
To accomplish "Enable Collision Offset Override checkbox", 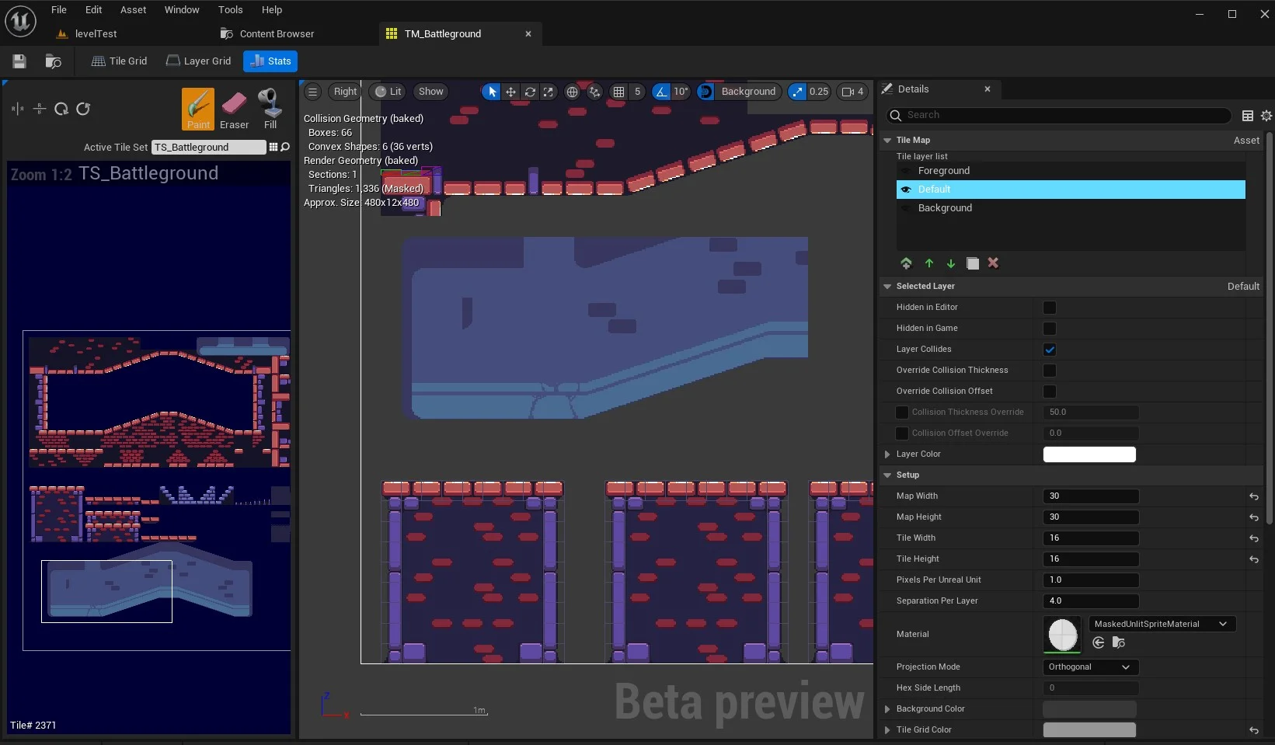I will [x=902, y=433].
